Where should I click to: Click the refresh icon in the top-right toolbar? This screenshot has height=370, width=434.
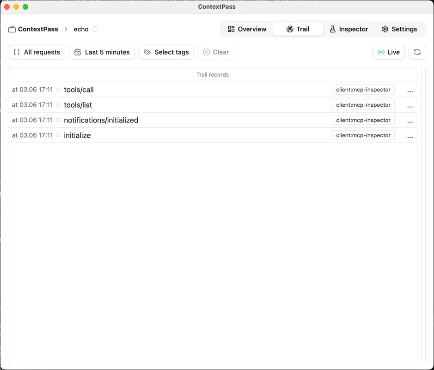coord(417,52)
